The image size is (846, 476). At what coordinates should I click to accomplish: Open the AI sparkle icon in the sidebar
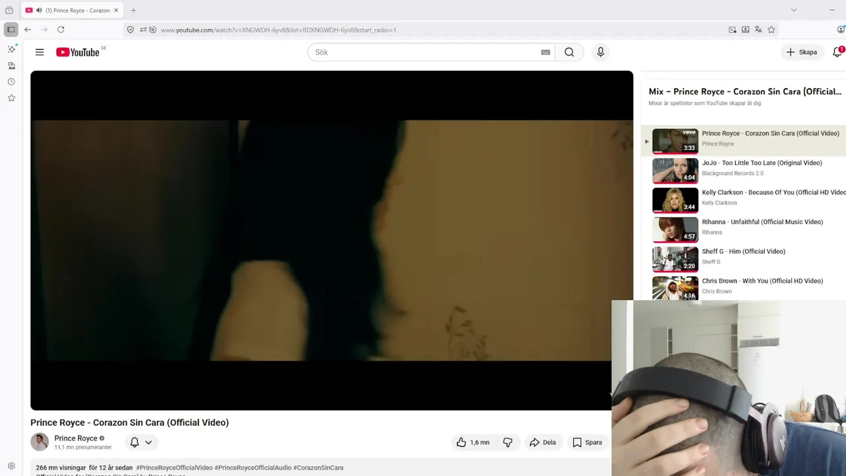pyautogui.click(x=11, y=50)
